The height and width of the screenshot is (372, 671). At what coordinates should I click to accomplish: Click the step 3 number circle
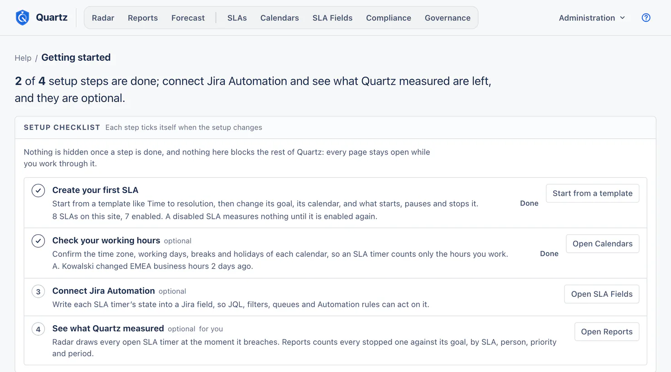coord(38,291)
